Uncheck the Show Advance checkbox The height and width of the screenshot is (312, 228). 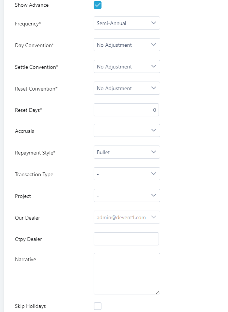pos(97,5)
